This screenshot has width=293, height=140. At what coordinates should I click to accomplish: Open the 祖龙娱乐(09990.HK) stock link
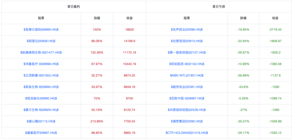pyautogui.click(x=41, y=98)
